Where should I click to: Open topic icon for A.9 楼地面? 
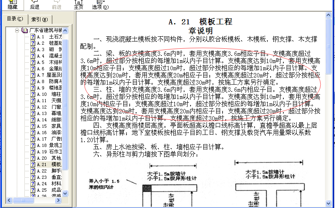[33, 88]
